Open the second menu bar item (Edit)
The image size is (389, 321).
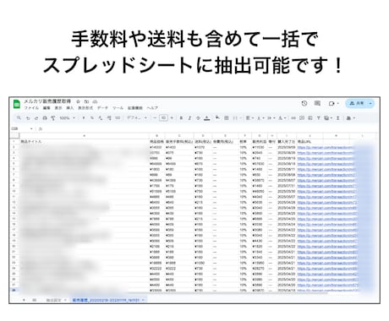(x=47, y=108)
